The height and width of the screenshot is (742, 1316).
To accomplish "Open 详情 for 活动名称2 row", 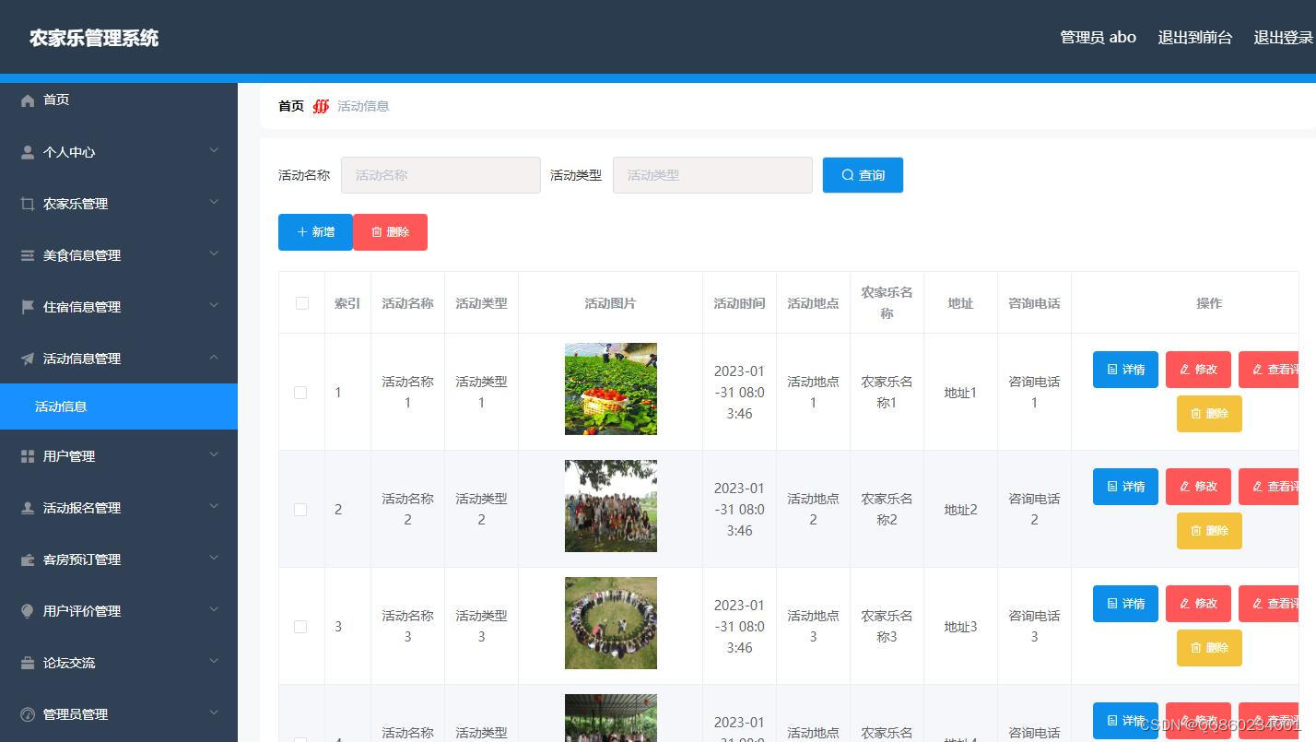I will click(x=1125, y=487).
